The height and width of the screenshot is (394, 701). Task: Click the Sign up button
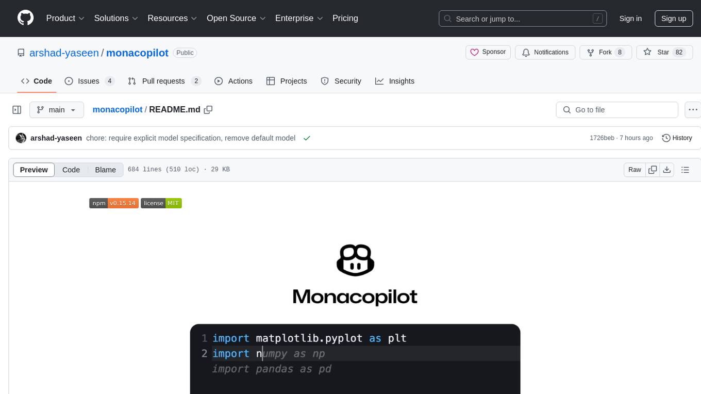[x=674, y=19]
